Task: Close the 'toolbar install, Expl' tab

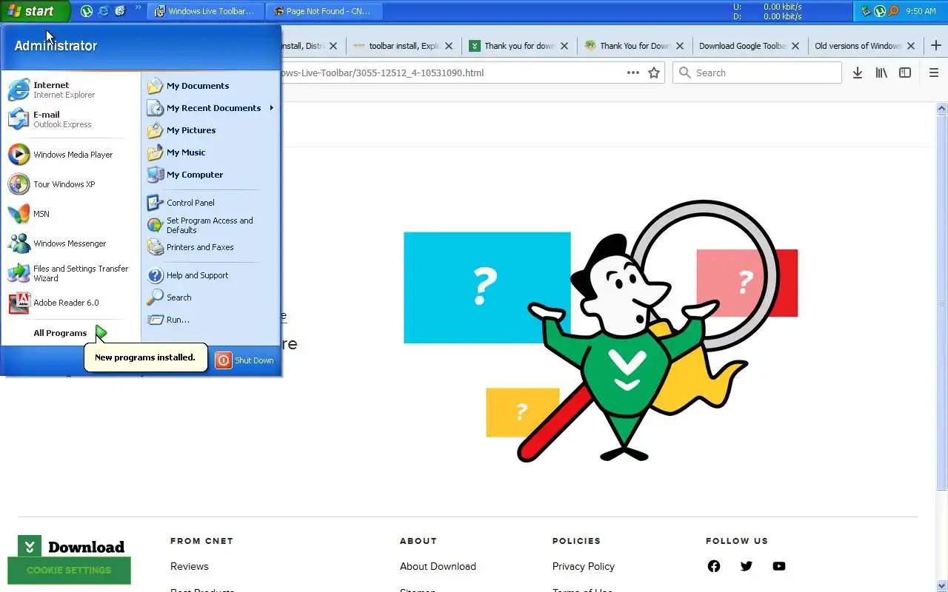Action: (449, 46)
